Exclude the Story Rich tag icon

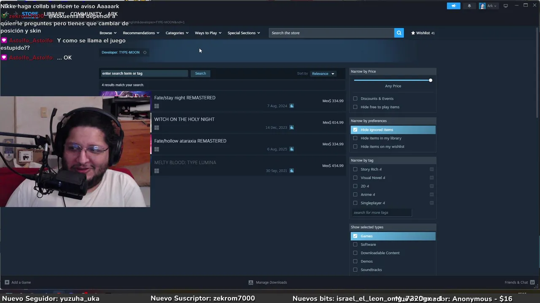tap(432, 169)
